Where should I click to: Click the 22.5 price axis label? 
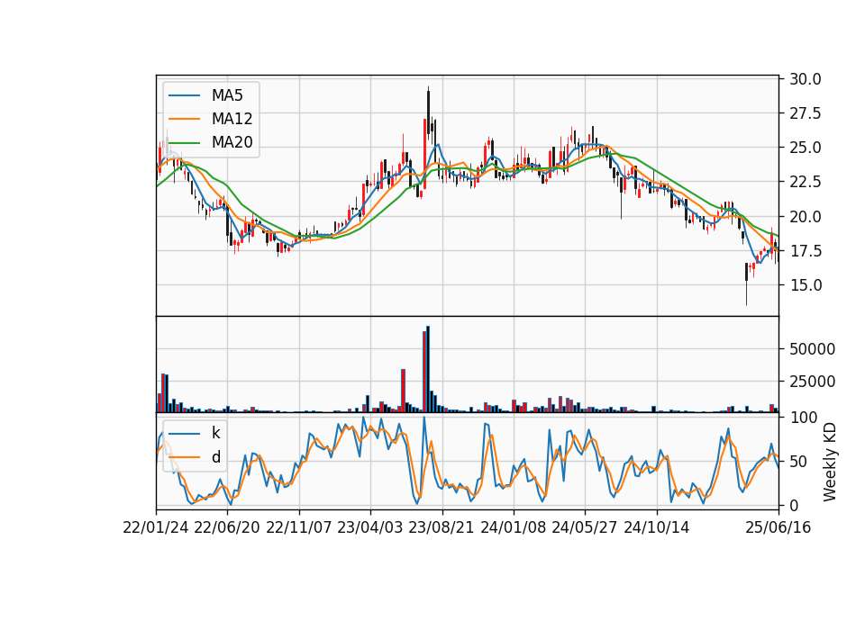coord(805,182)
